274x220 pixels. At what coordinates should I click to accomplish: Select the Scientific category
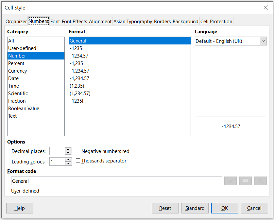(36, 93)
